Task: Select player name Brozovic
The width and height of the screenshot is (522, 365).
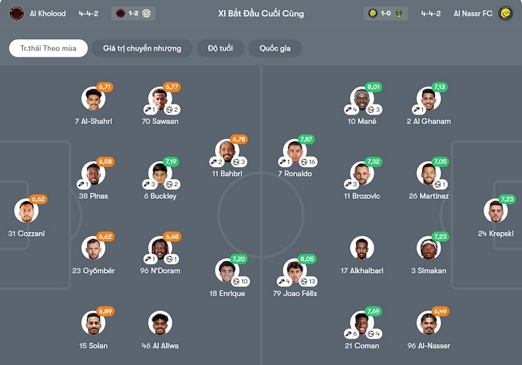Action: [362, 196]
